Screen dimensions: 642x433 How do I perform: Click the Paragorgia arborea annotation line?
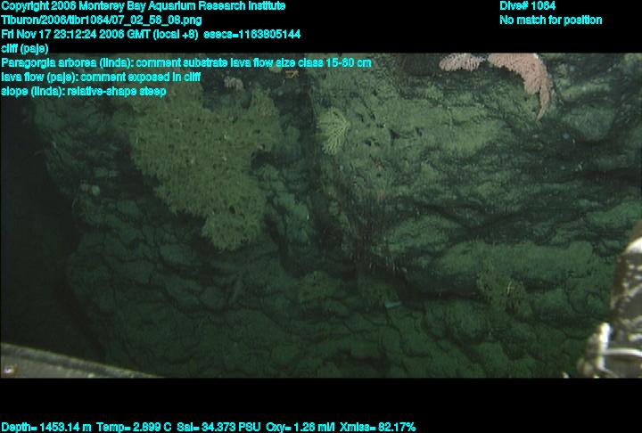point(185,62)
